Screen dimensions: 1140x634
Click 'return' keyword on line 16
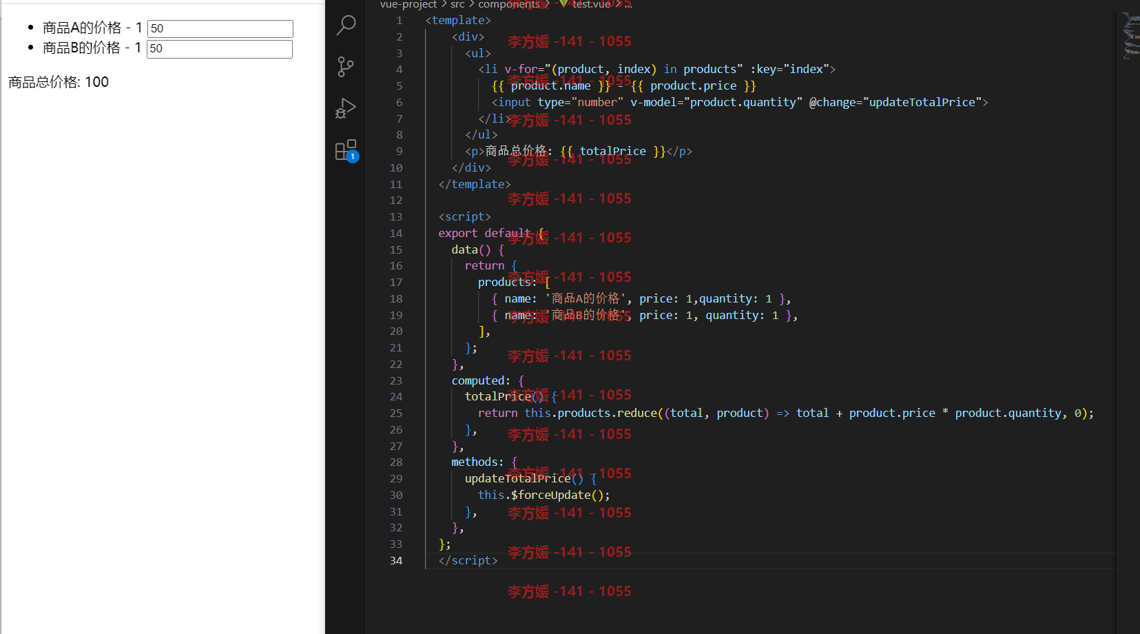pos(484,266)
